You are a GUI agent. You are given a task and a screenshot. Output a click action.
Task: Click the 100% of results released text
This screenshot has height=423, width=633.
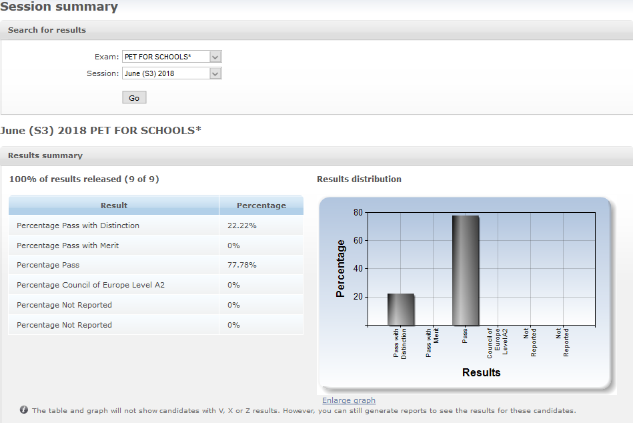pyautogui.click(x=84, y=179)
